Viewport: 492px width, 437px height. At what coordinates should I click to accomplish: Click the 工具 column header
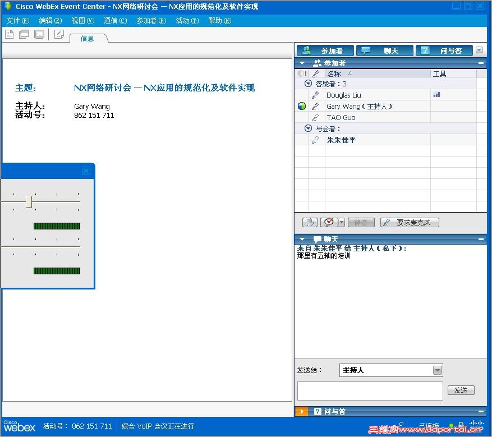[x=453, y=73]
